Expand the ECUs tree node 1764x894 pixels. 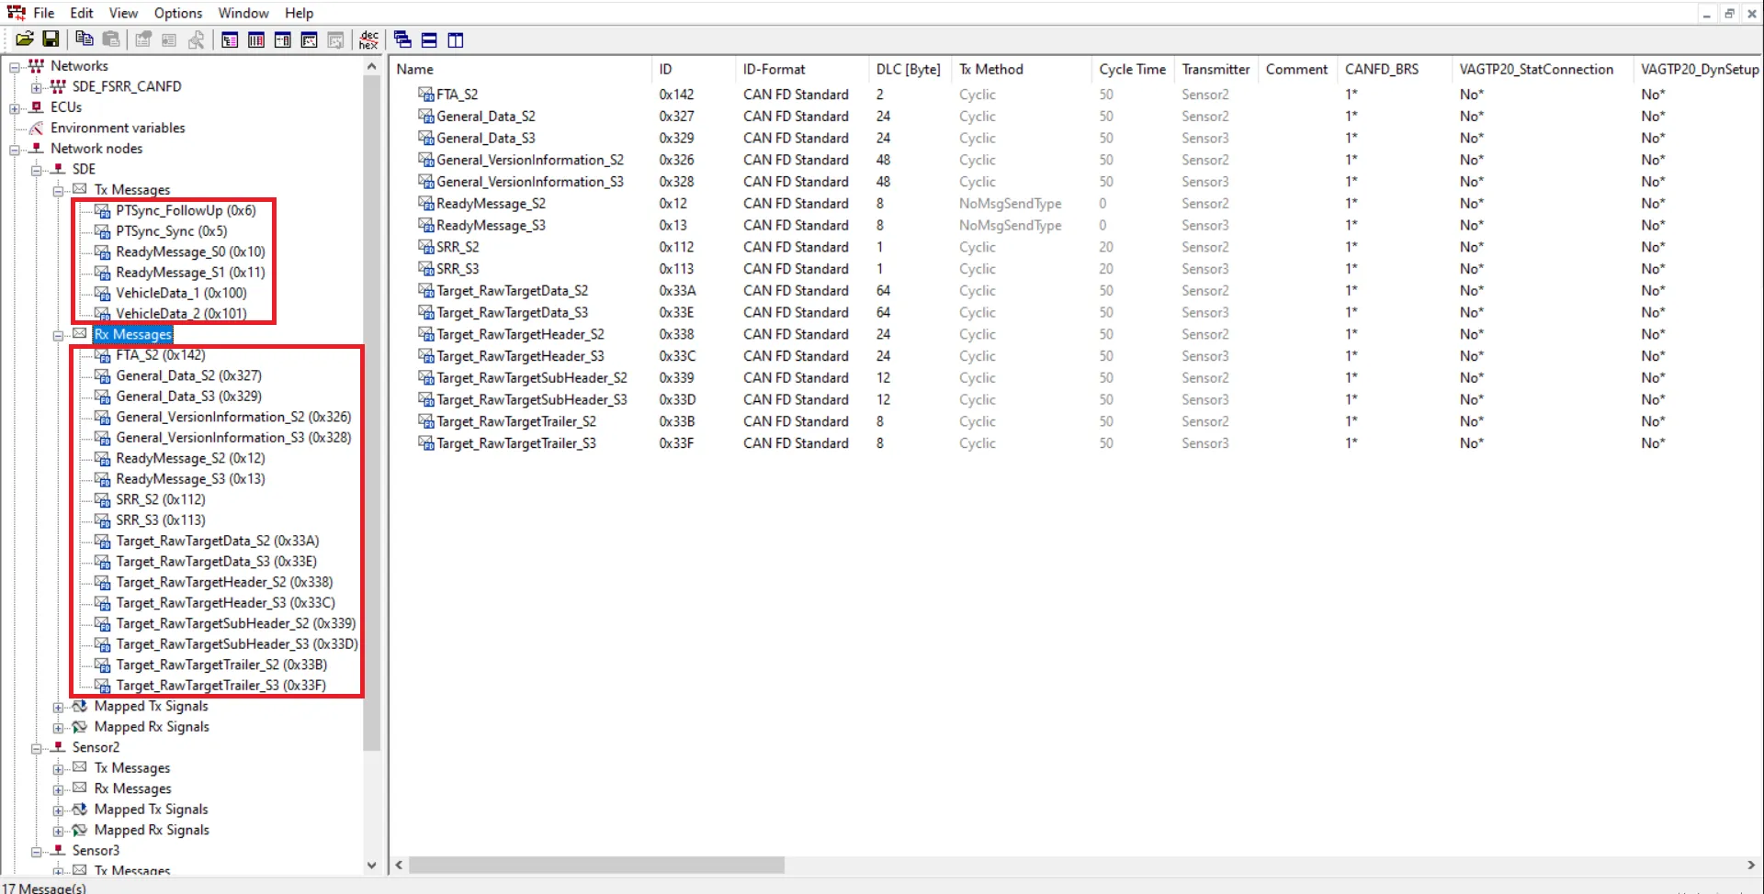15,107
